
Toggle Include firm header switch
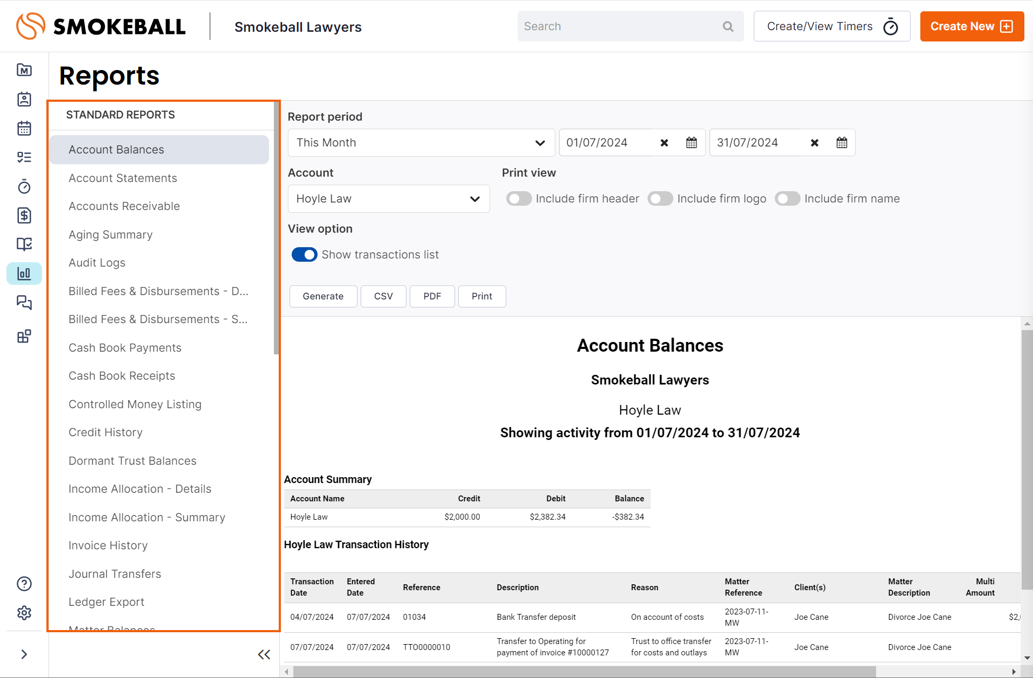pyautogui.click(x=519, y=199)
